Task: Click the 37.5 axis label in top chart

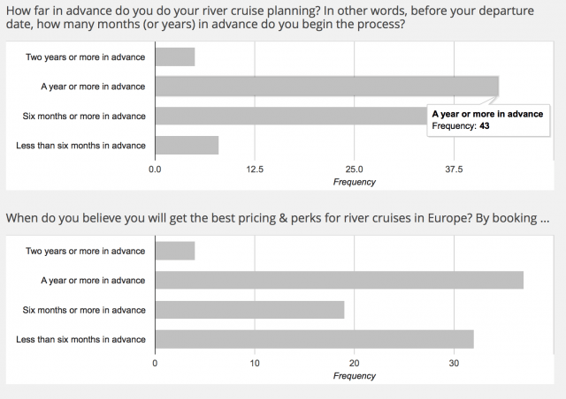Action: click(x=454, y=169)
